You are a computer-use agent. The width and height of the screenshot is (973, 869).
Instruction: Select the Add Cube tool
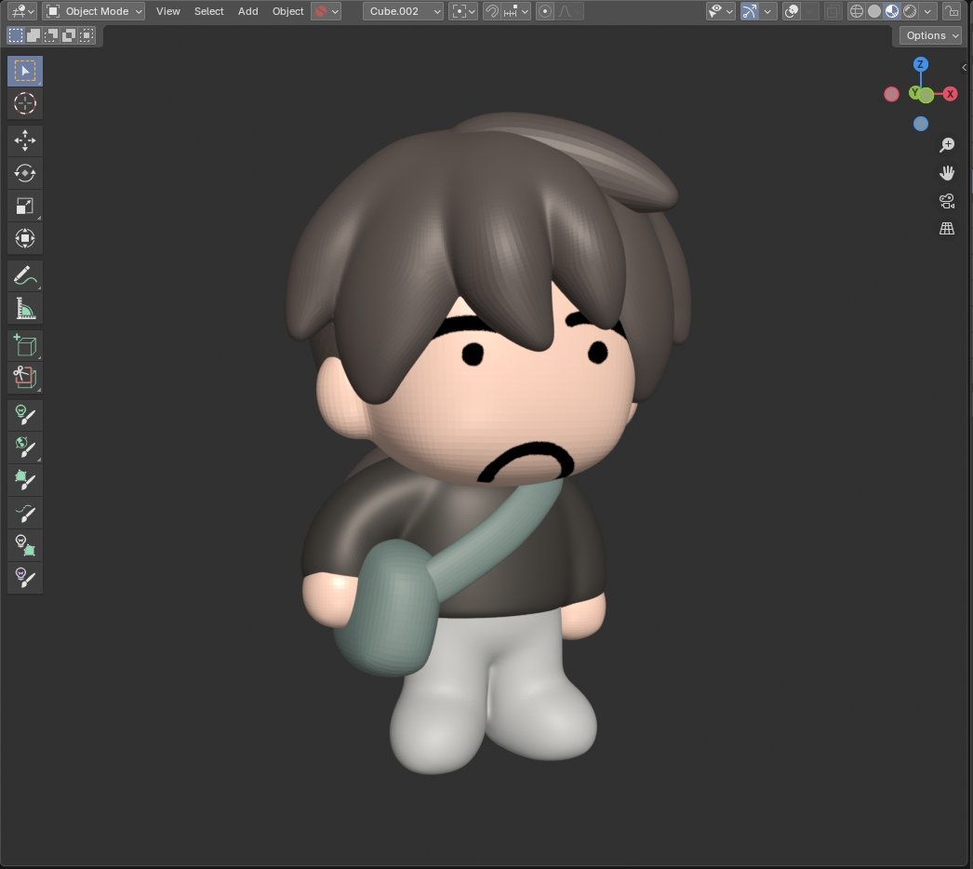25,346
